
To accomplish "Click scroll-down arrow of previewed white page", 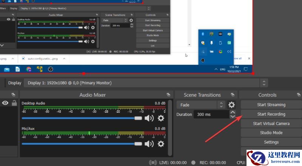I will pyautogui.click(x=190, y=45).
